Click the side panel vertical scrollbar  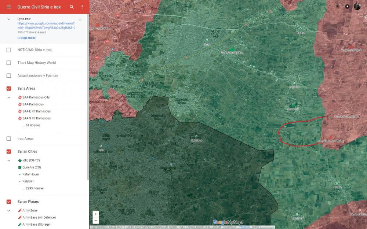coord(88,97)
